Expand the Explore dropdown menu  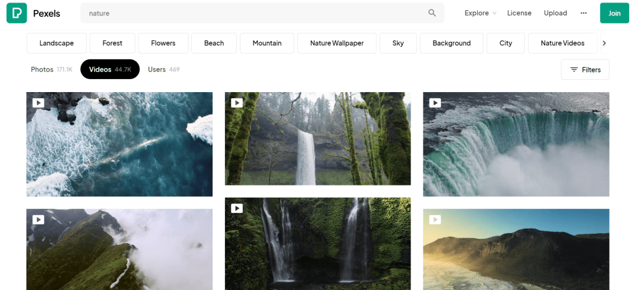[x=480, y=13]
